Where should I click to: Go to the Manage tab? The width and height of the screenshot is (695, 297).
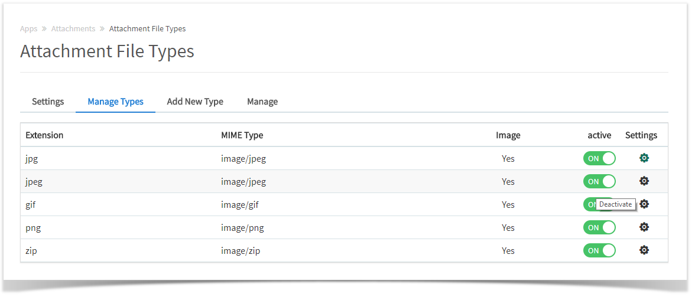click(x=262, y=102)
